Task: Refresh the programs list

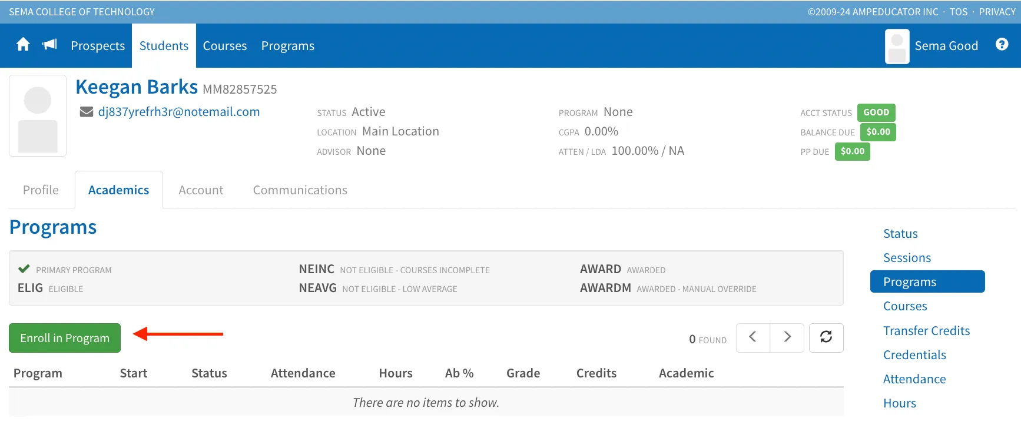Action: (x=826, y=337)
